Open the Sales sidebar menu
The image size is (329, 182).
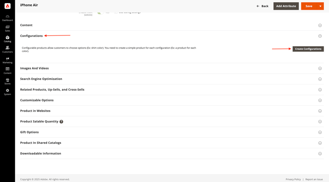coord(7,29)
